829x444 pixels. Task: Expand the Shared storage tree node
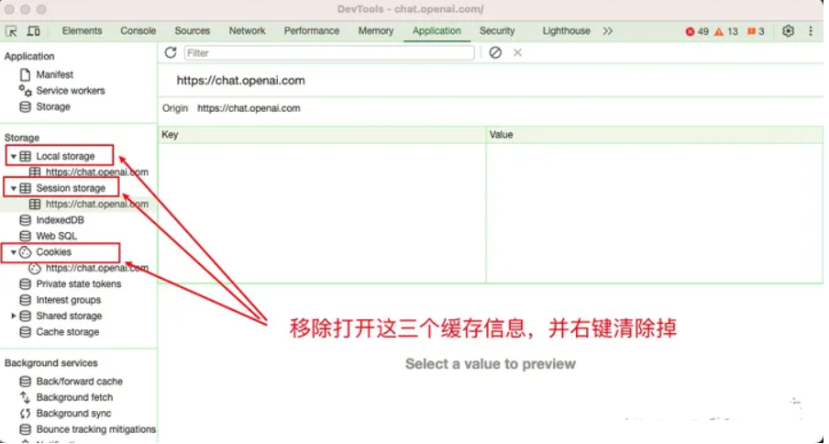coord(13,316)
